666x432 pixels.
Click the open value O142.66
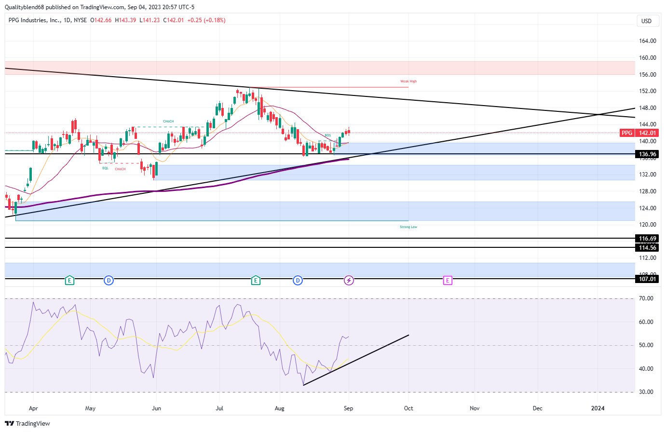(x=101, y=20)
